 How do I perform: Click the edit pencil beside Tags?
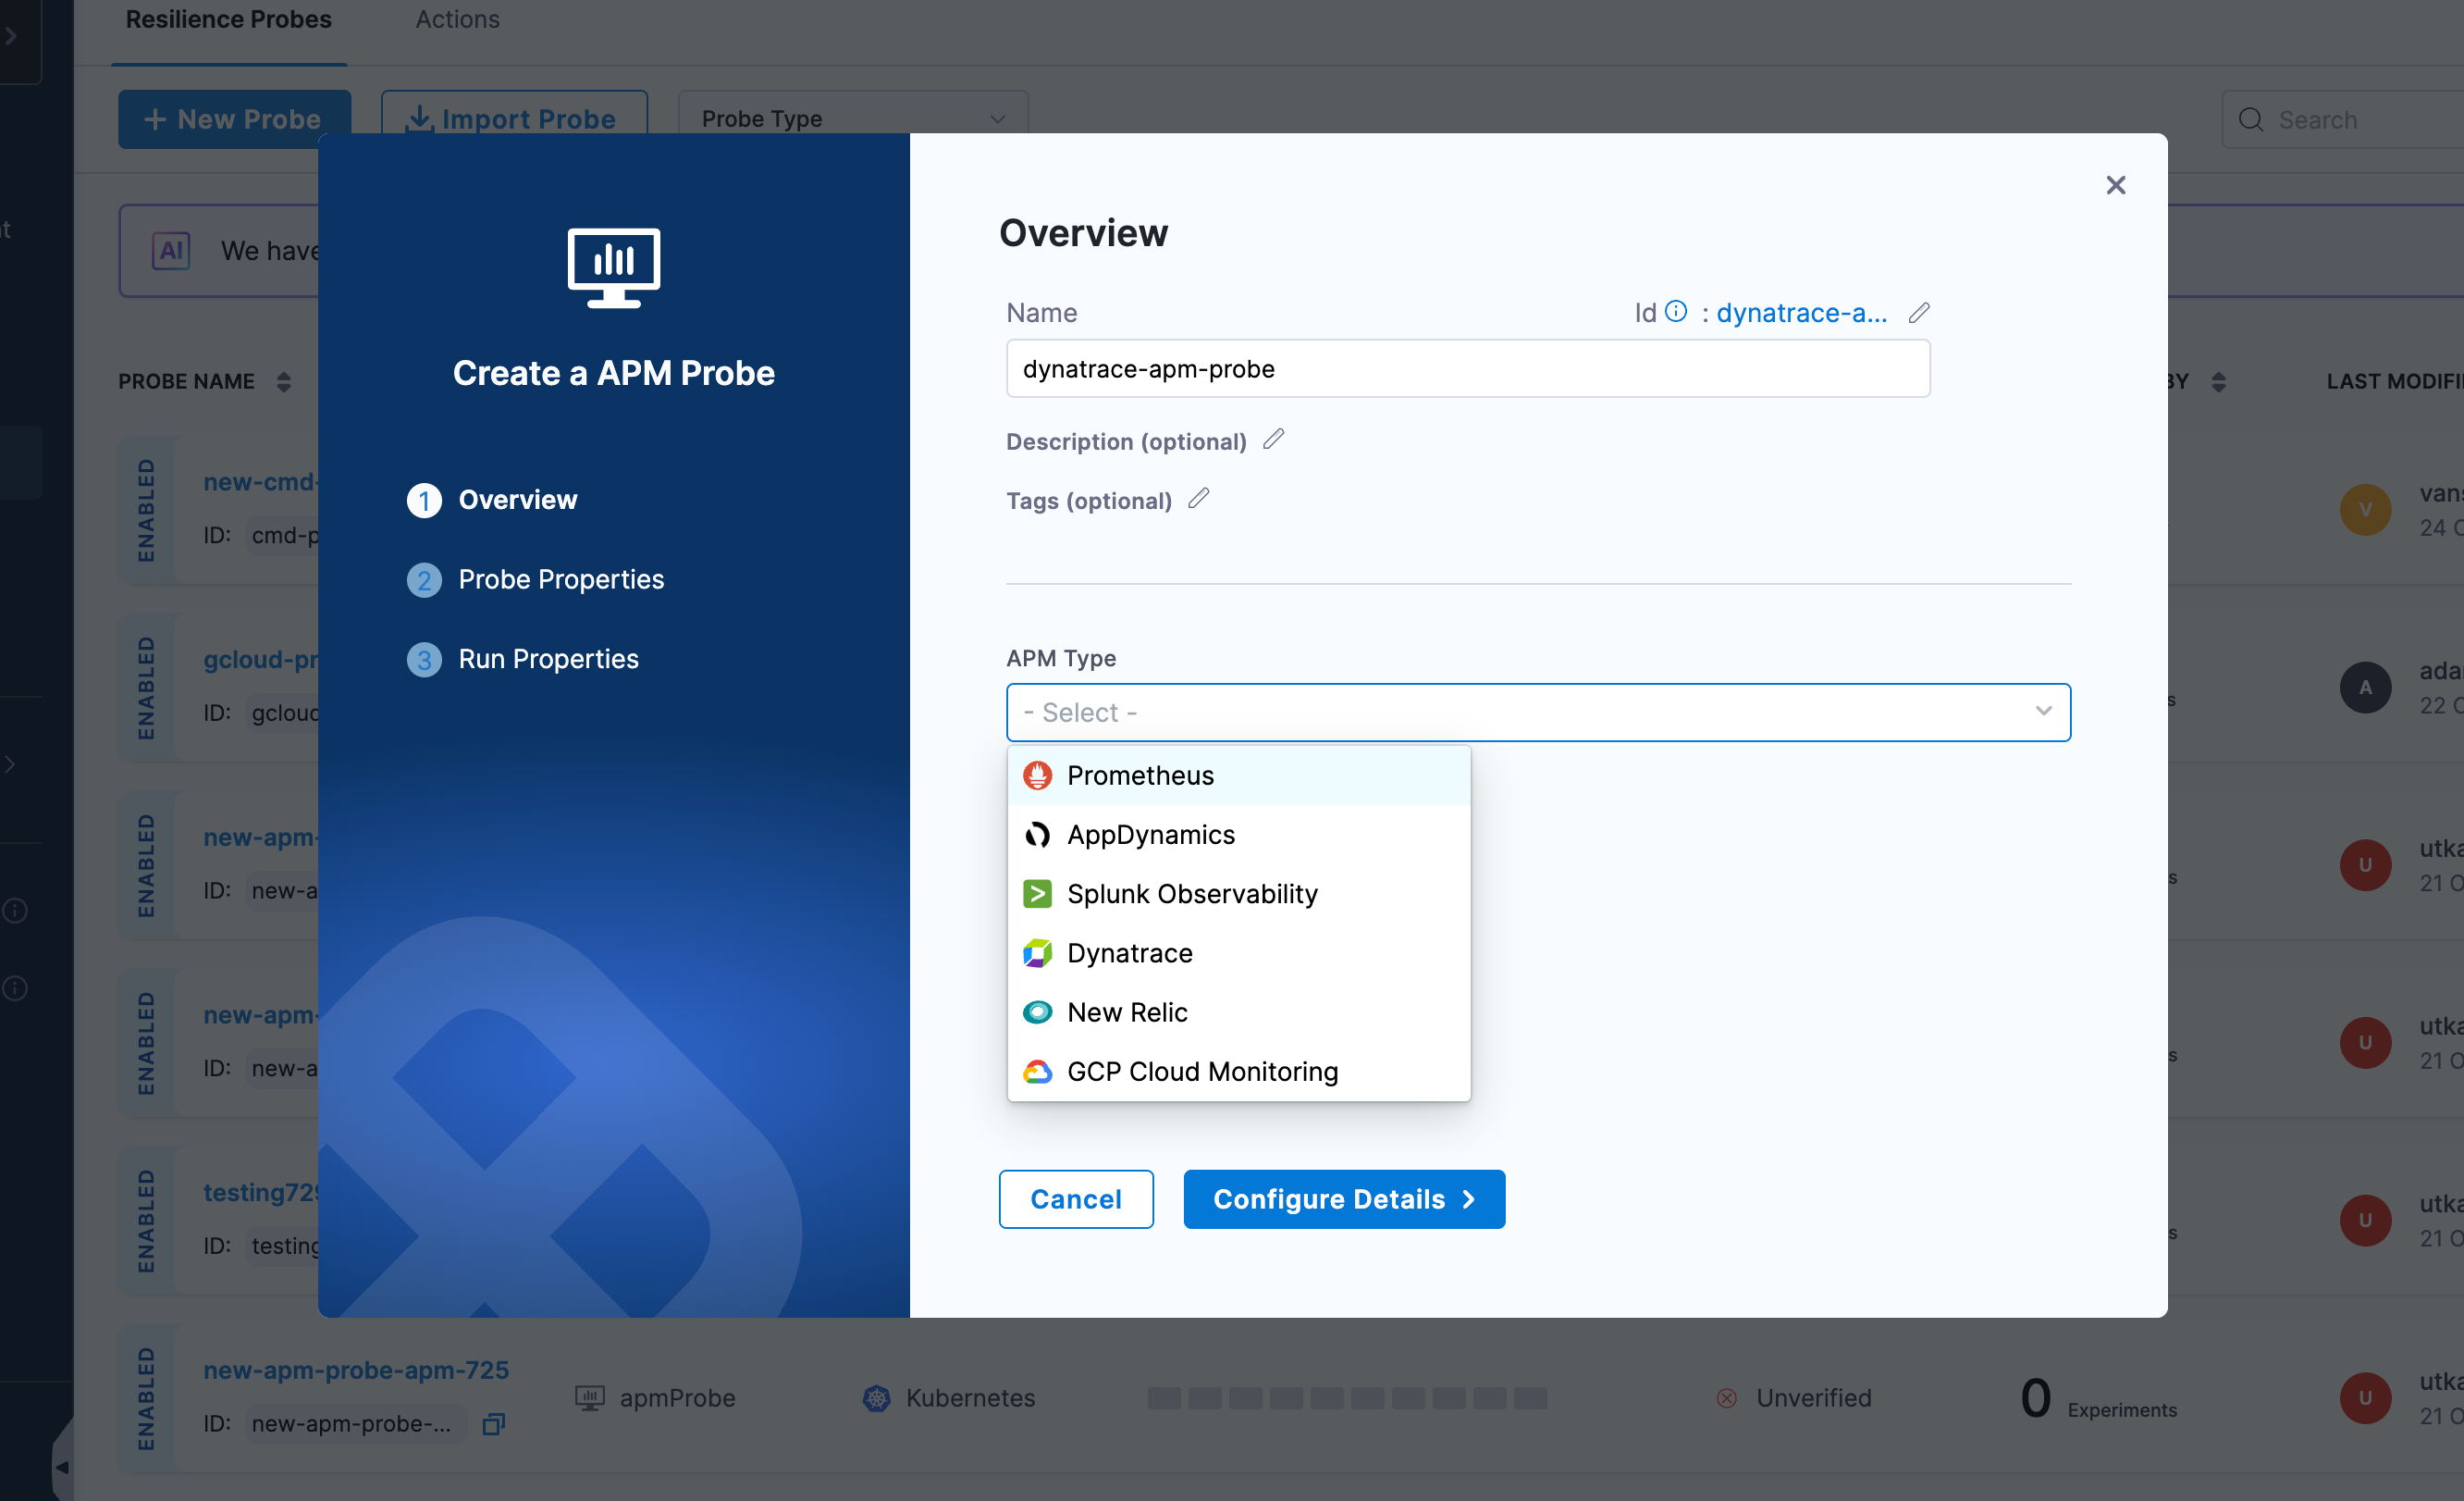(1199, 497)
